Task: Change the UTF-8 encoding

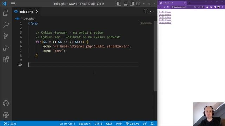Action: coord(98,124)
